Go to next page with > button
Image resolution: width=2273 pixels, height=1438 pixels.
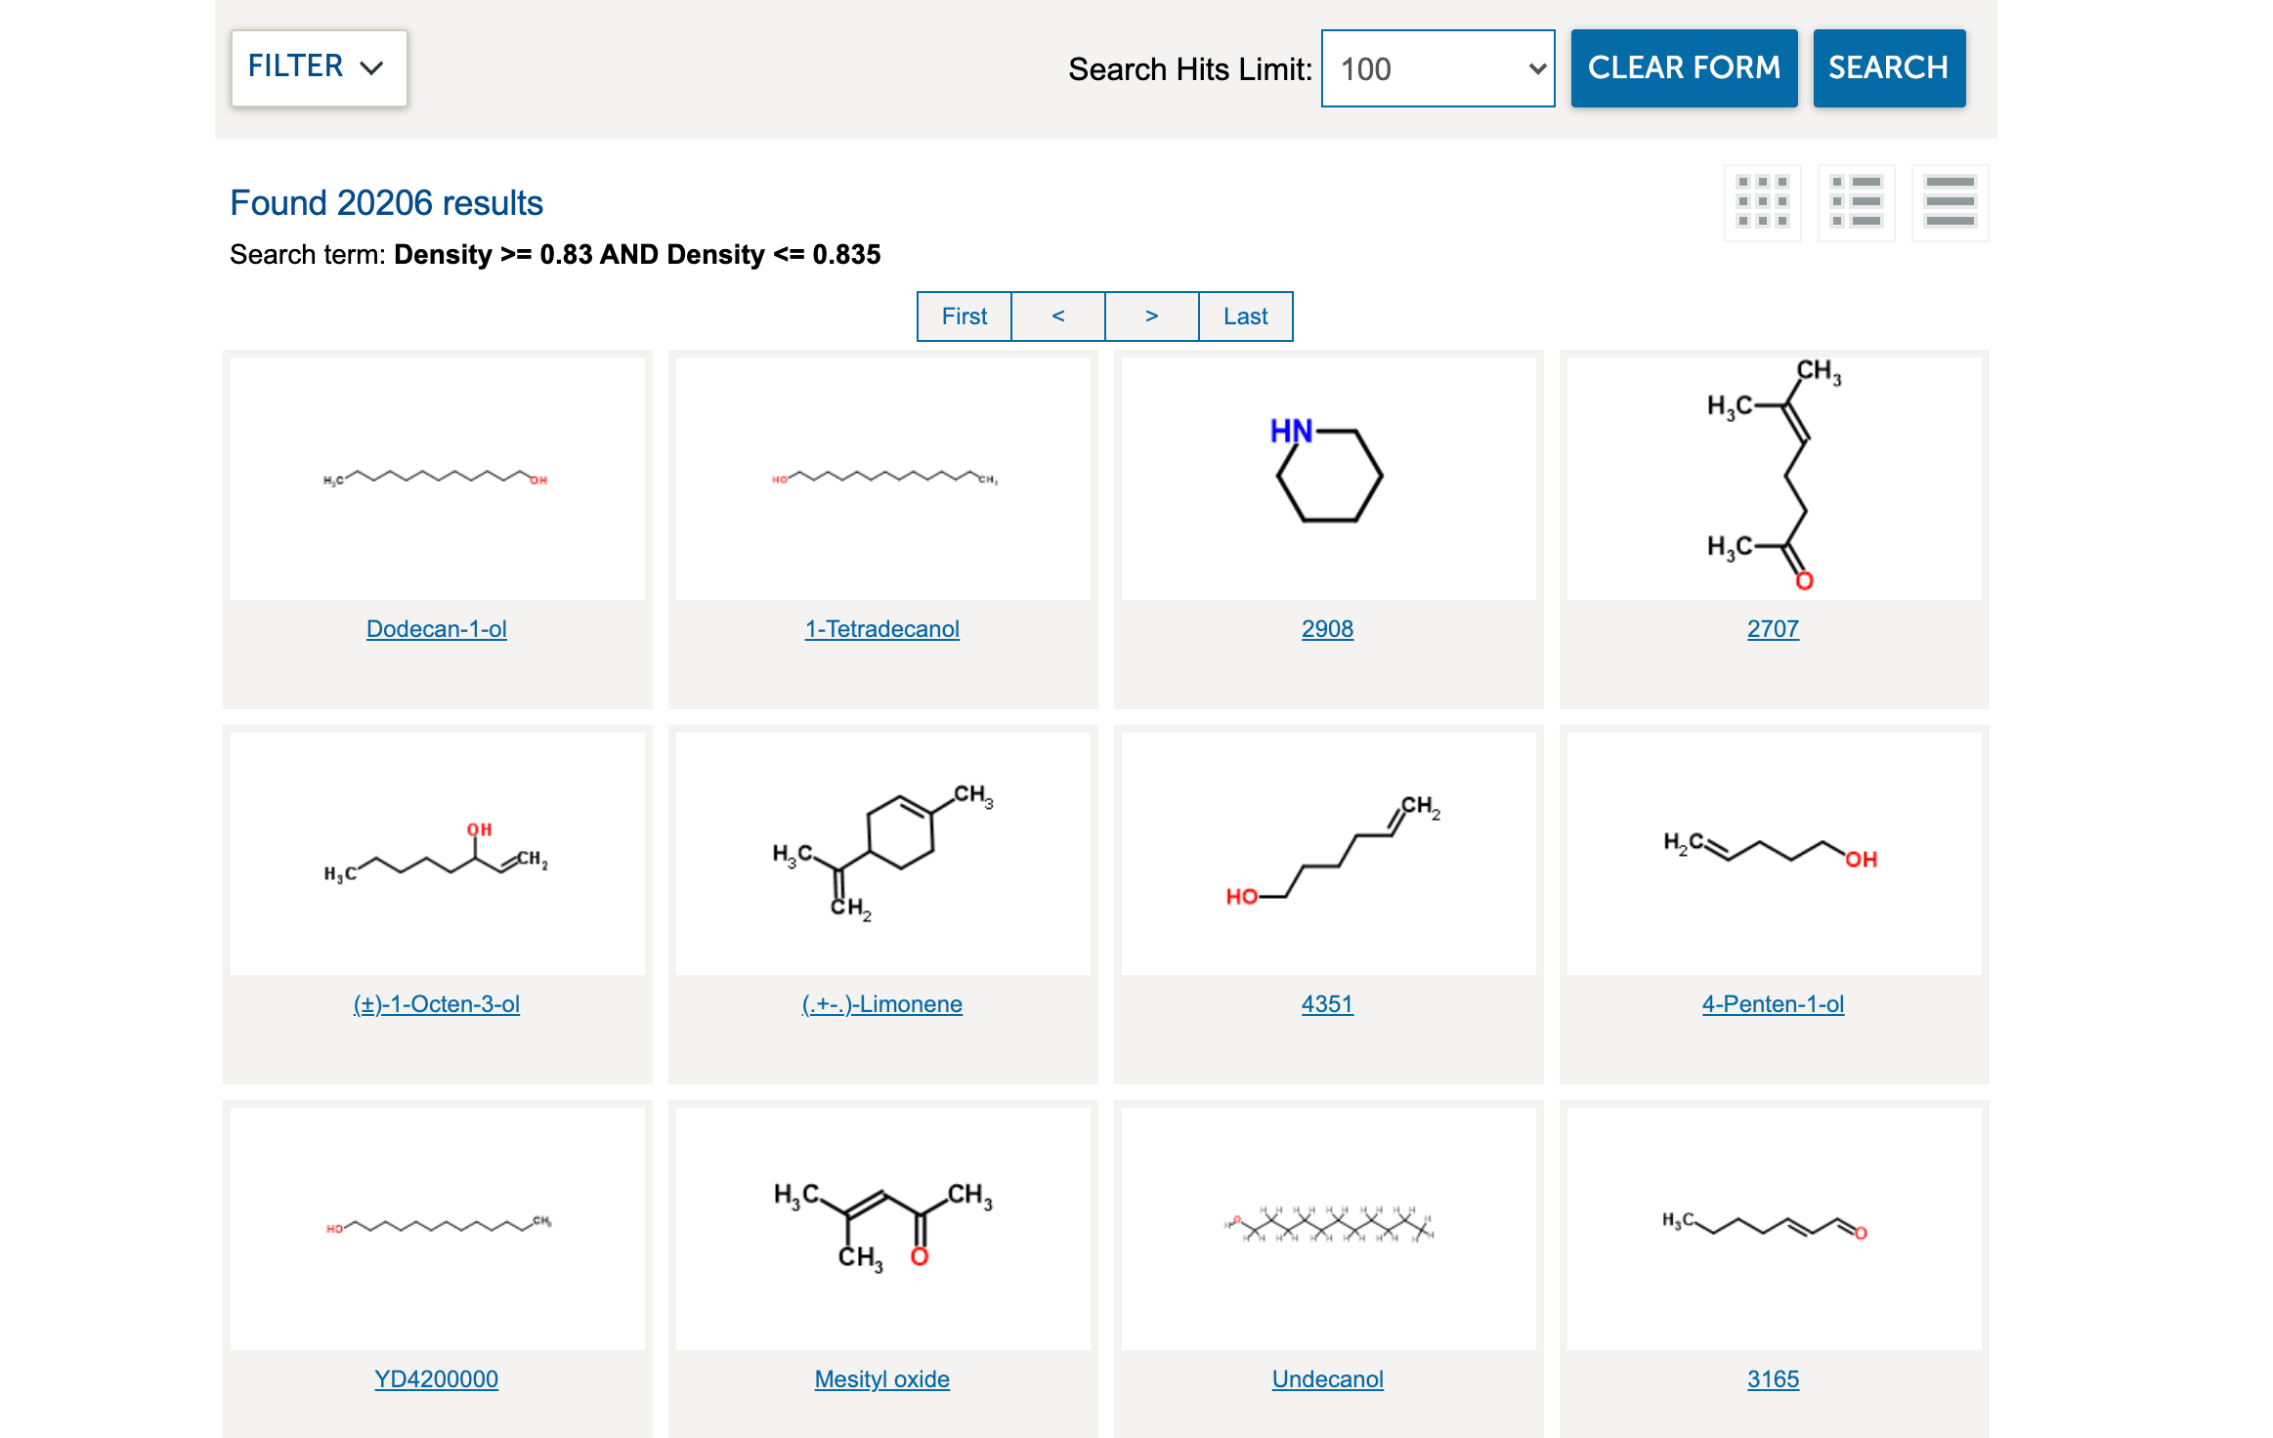click(x=1152, y=317)
